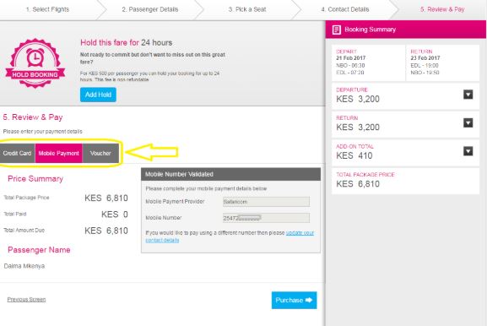Go to step 2 Passenger Details
Screen dimensions: 487x326
coord(150,9)
